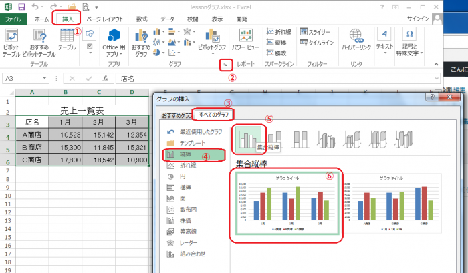
Task: Switch to the 表示 tab
Action: 217,19
